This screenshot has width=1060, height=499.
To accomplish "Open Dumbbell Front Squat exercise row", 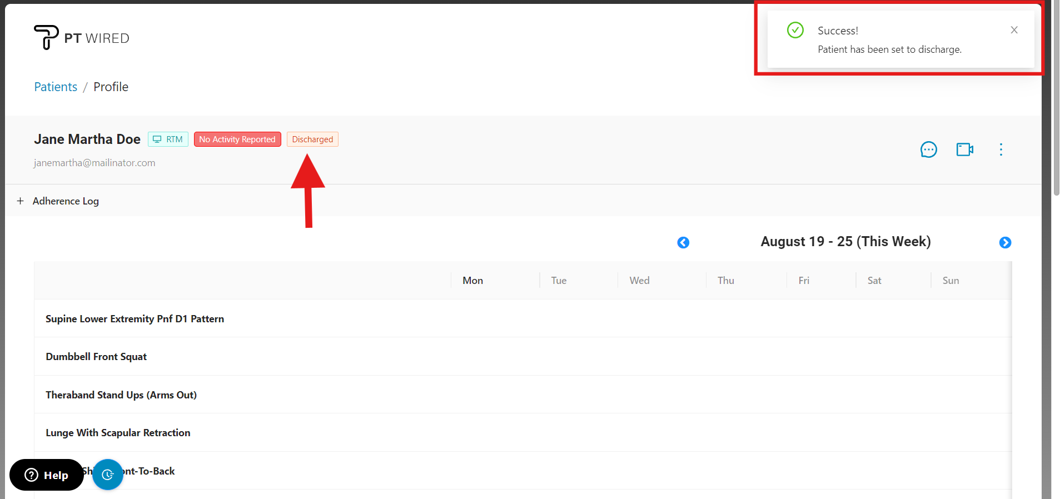I will 96,357.
